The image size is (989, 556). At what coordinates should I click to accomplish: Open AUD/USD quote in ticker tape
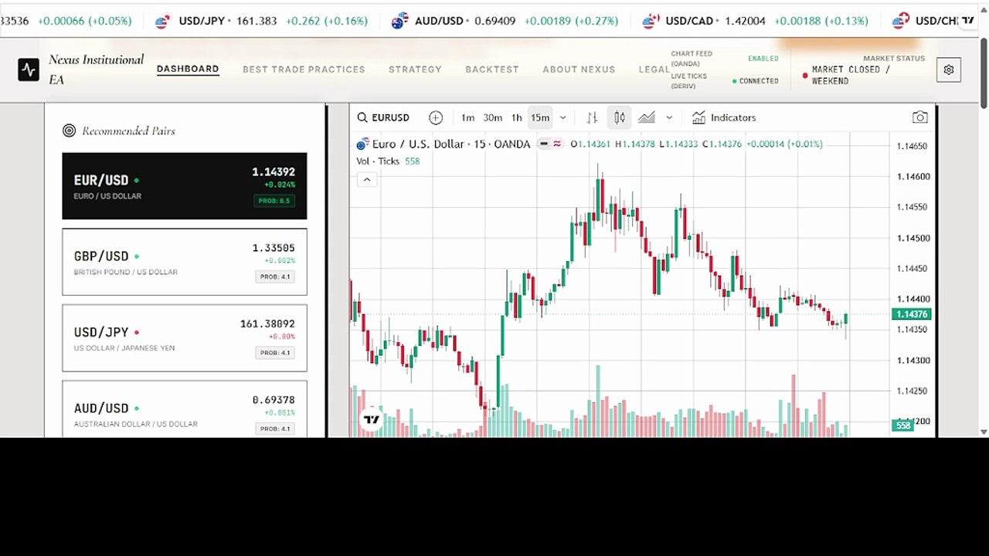click(505, 21)
